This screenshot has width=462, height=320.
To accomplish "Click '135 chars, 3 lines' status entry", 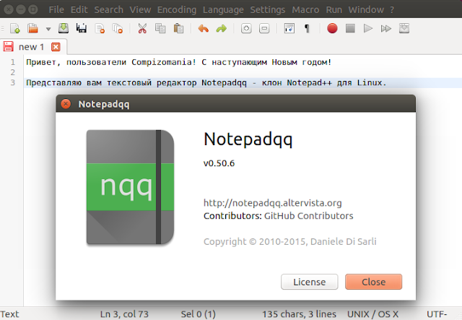I will (x=300, y=314).
